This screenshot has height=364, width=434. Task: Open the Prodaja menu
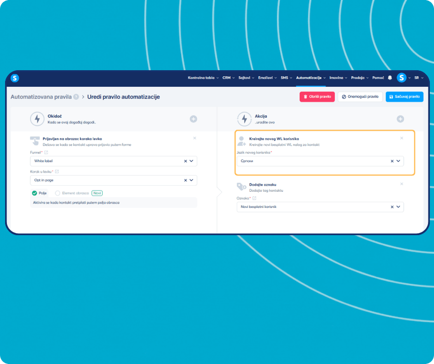click(360, 78)
